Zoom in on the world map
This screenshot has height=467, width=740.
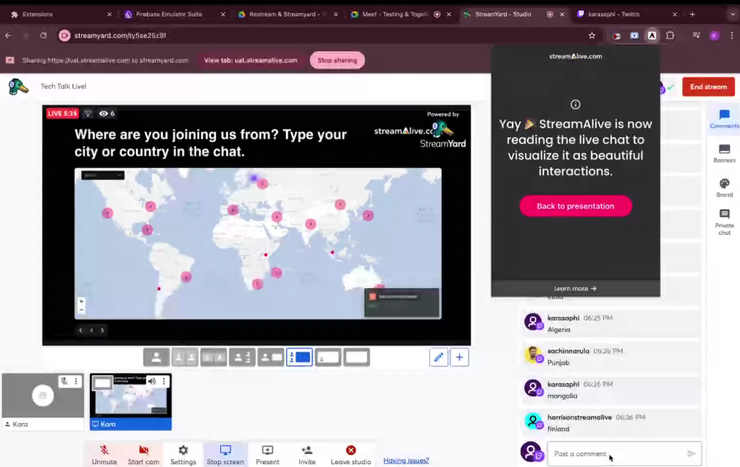pos(81,301)
